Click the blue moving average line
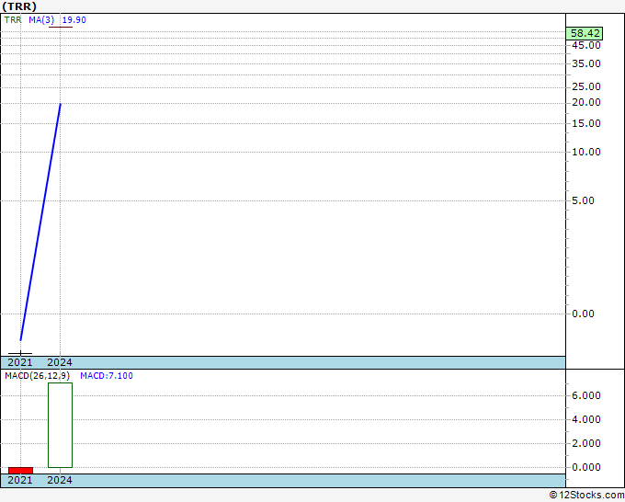The height and width of the screenshot is (502, 625). click(40, 222)
